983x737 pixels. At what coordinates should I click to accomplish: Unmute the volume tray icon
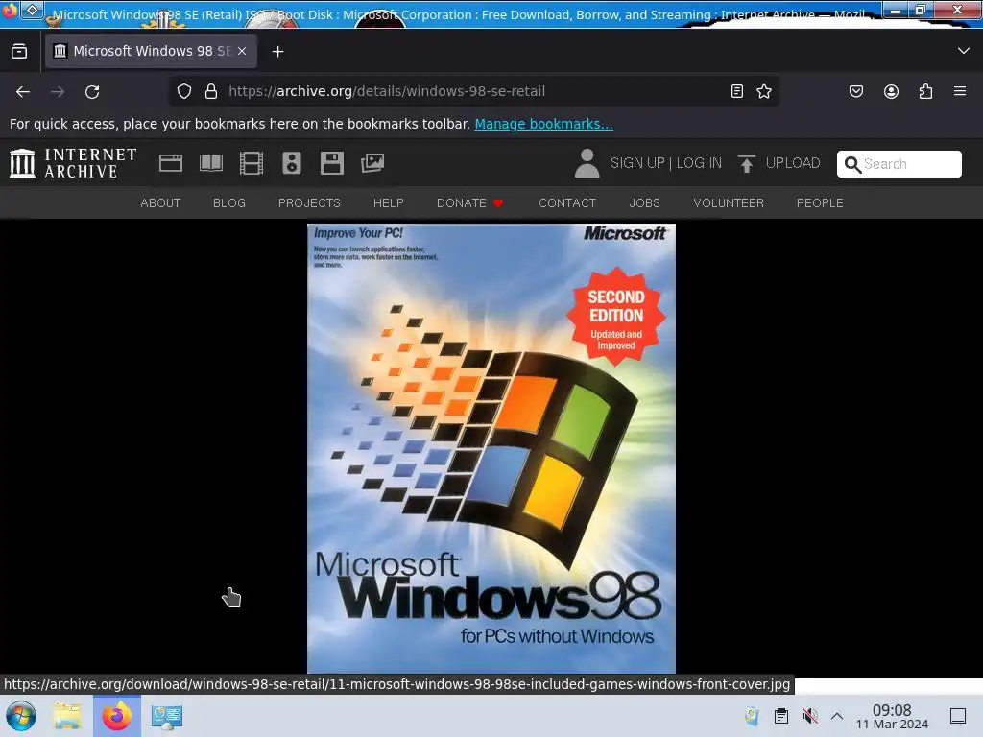coord(810,716)
